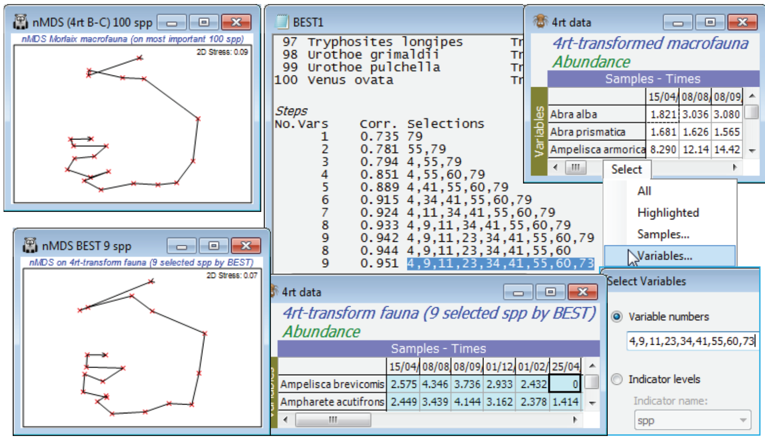765x438 pixels.
Task: Click the Ampharete acutifrons cell value 1.414
Action: 566,402
